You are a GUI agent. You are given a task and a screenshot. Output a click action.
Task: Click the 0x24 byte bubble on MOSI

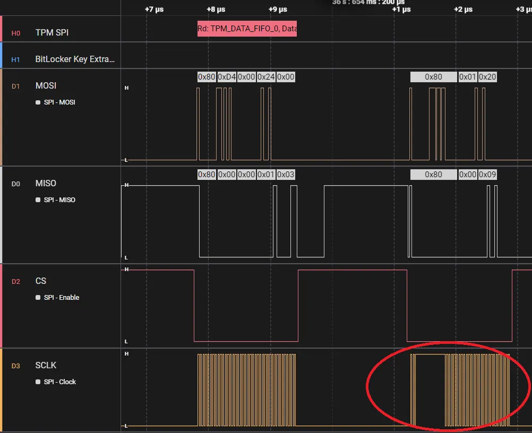pos(266,77)
